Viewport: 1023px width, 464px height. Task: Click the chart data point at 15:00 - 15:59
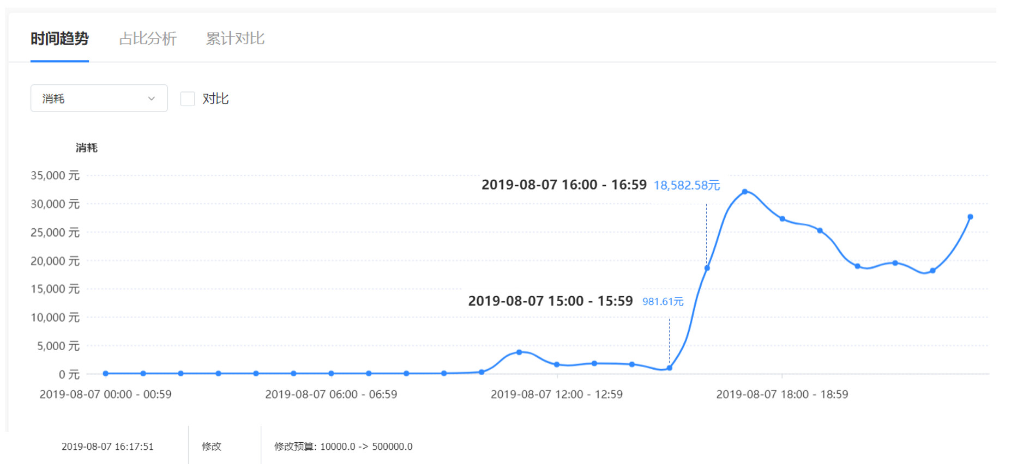669,368
